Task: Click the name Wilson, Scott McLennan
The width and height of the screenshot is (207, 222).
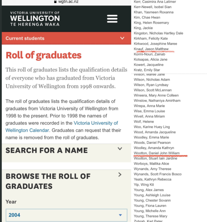Action: [153, 90]
